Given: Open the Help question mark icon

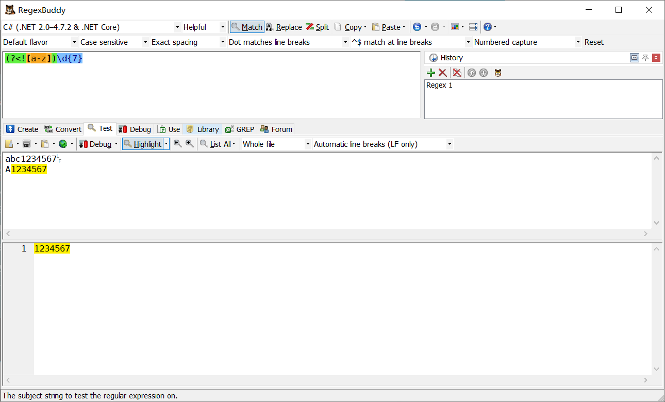Looking at the screenshot, I should click(488, 27).
